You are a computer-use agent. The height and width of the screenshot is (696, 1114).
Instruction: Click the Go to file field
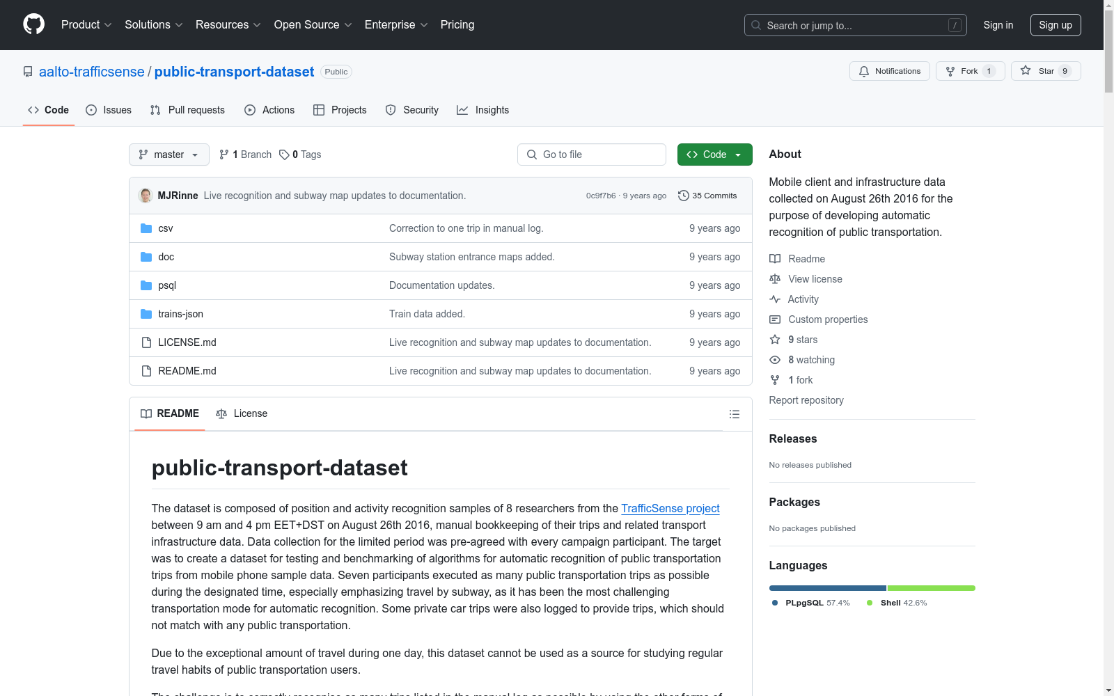591,154
